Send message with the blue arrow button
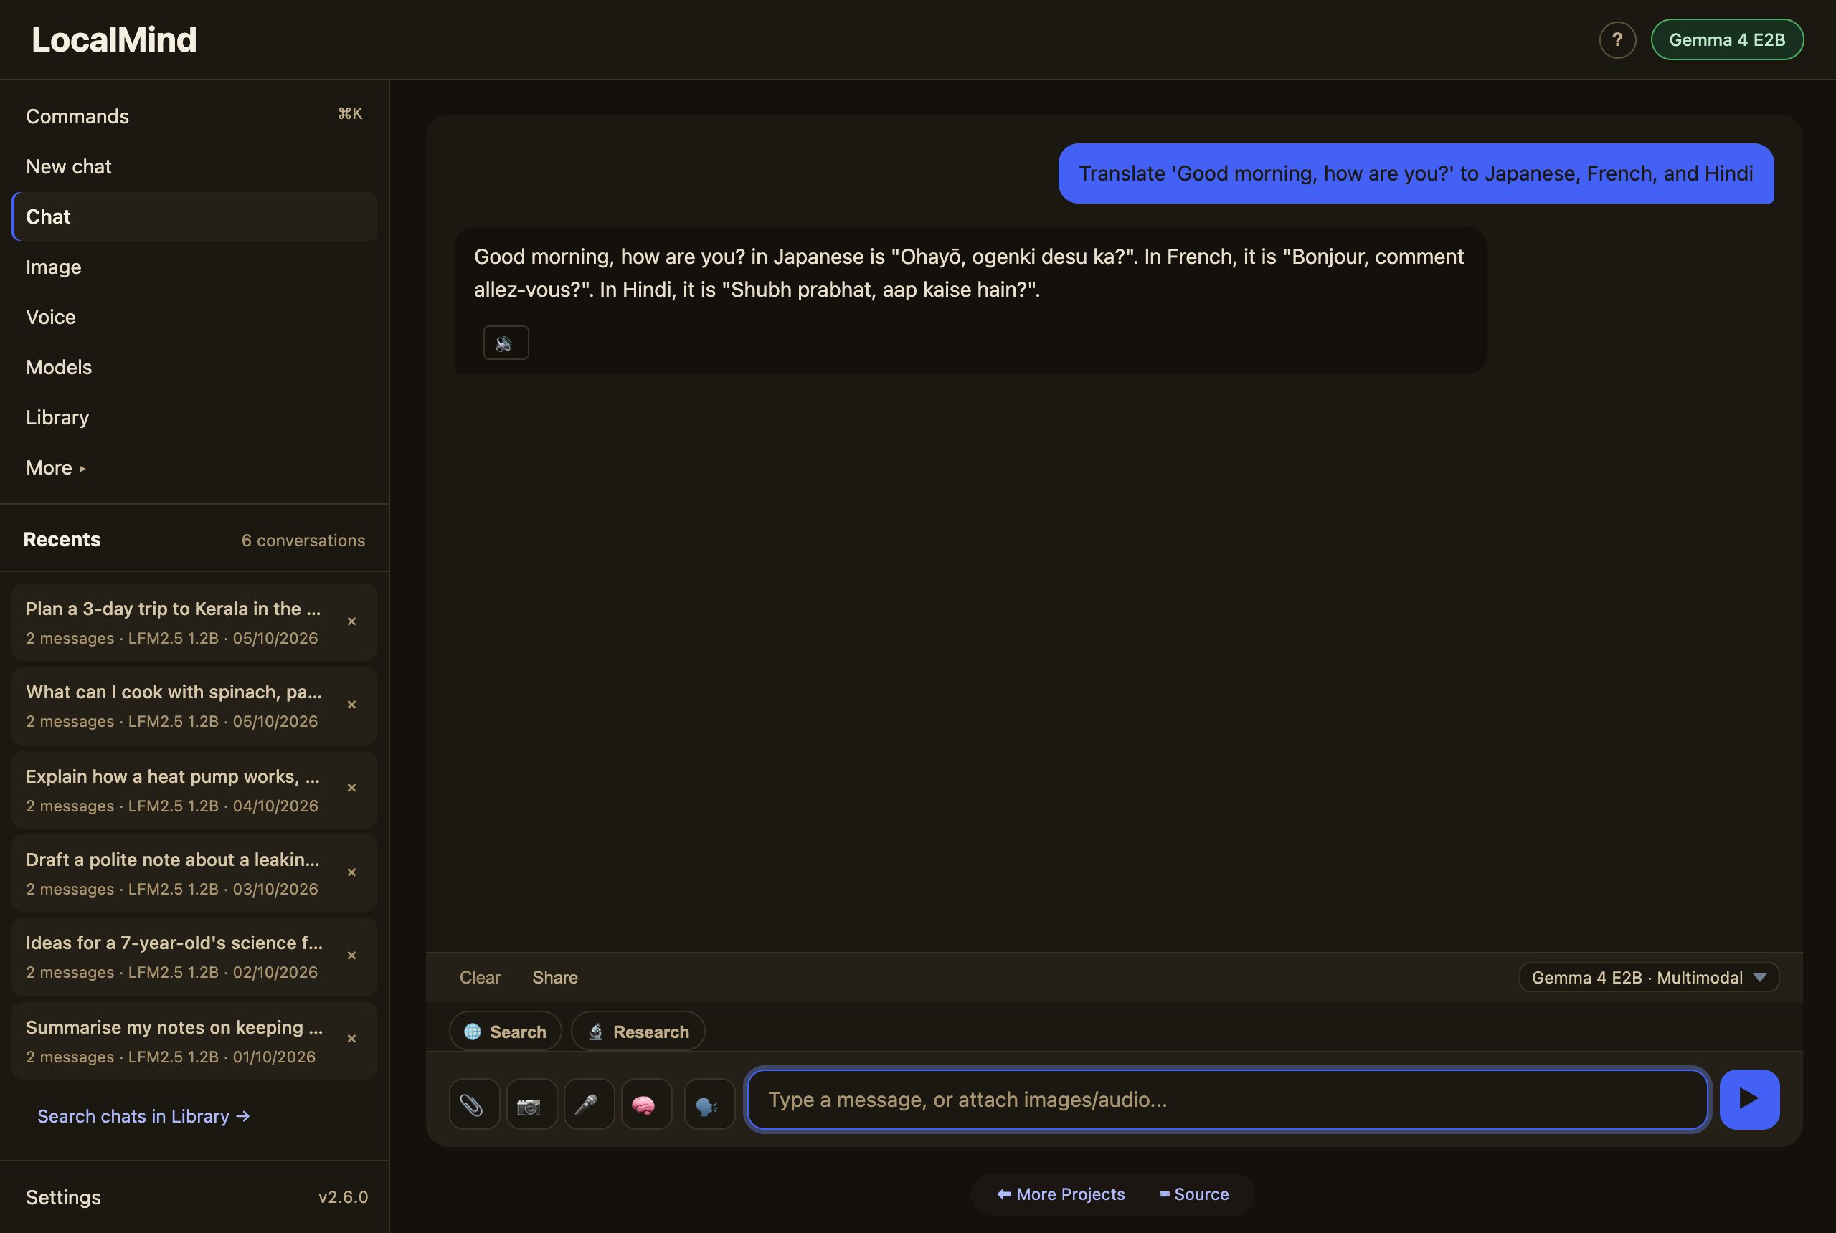The height and width of the screenshot is (1233, 1836). click(1749, 1098)
